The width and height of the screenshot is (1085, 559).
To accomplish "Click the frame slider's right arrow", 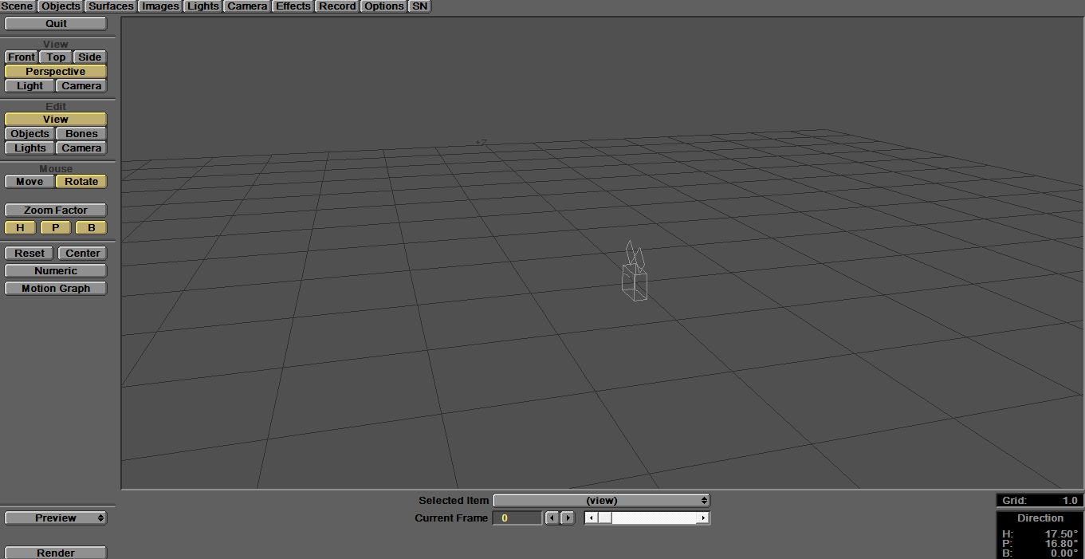I will click(702, 518).
